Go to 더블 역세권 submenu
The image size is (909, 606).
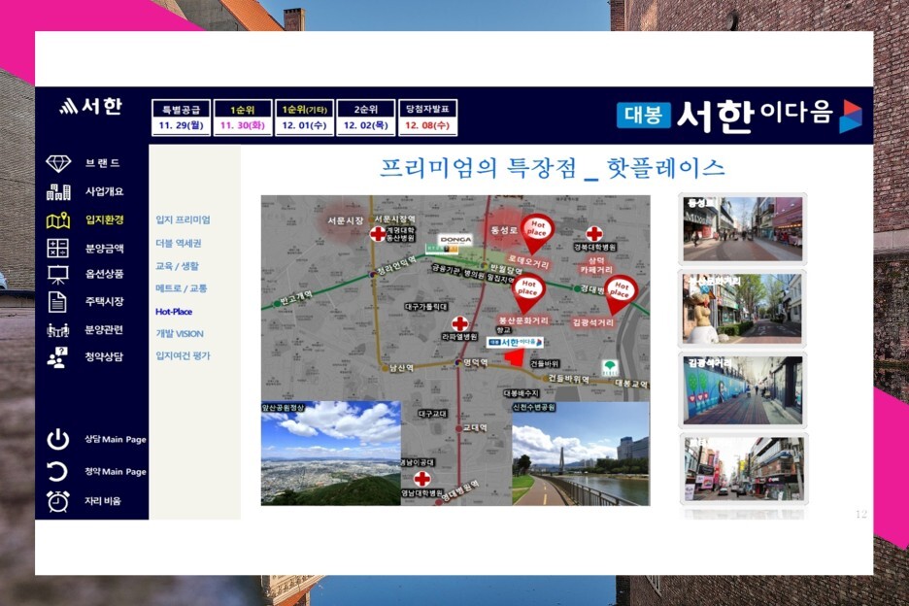(x=179, y=244)
